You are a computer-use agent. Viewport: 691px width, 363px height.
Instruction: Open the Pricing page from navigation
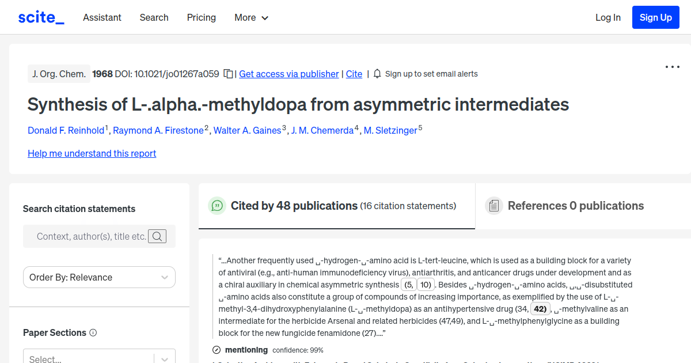coord(201,17)
